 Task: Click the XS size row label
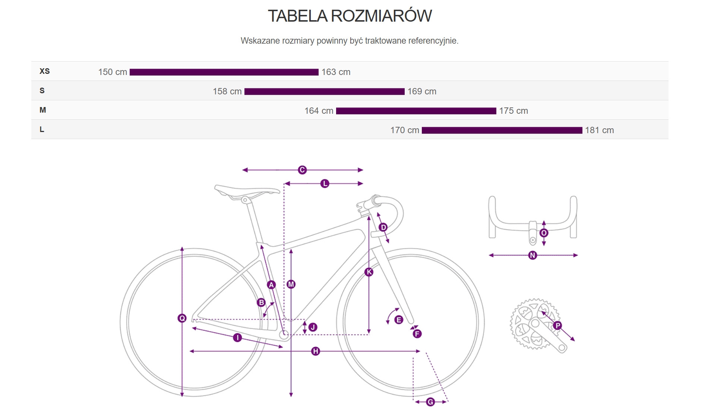[45, 71]
